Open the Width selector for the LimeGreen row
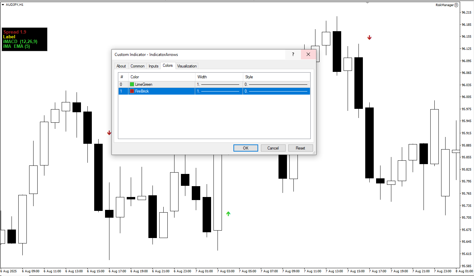The height and width of the screenshot is (276, 474). tap(219, 84)
